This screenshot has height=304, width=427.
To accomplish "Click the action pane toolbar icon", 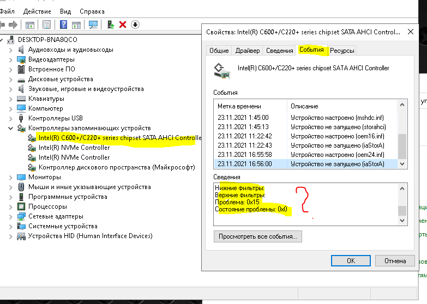I will point(76,25).
